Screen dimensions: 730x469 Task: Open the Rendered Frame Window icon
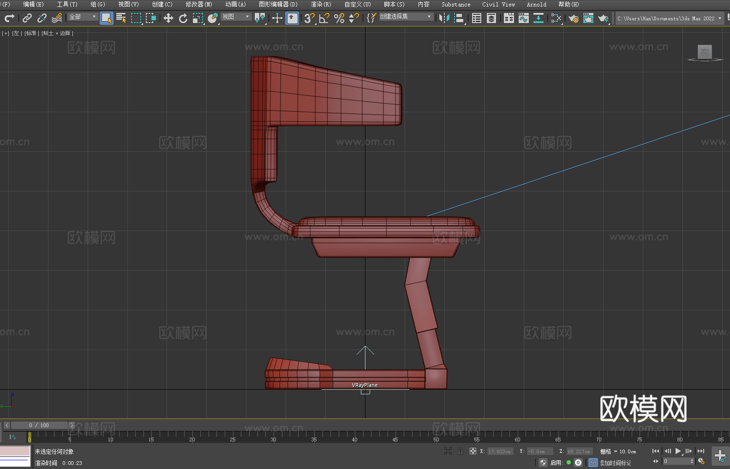pyautogui.click(x=588, y=18)
